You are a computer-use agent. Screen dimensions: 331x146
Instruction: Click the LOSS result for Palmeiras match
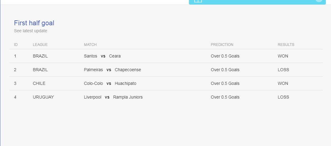[x=283, y=70]
